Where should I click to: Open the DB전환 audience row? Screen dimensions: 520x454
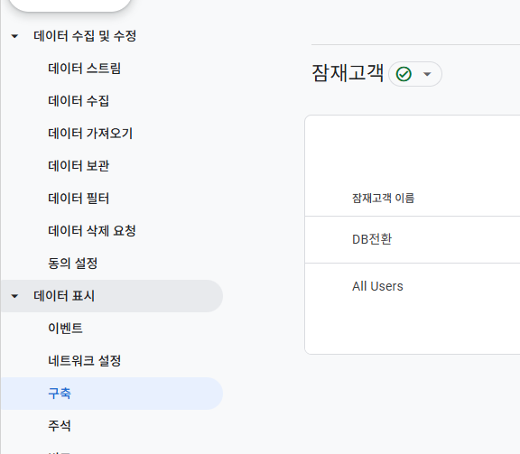coord(413,239)
